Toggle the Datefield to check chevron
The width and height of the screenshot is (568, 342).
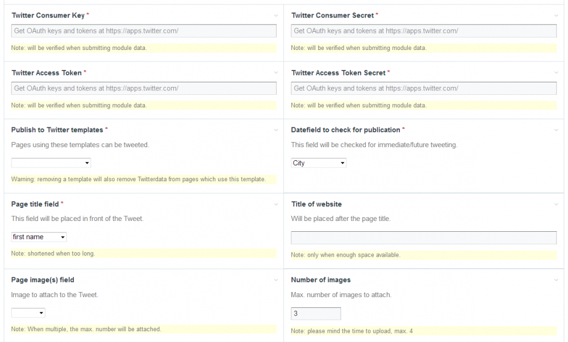[556, 131]
